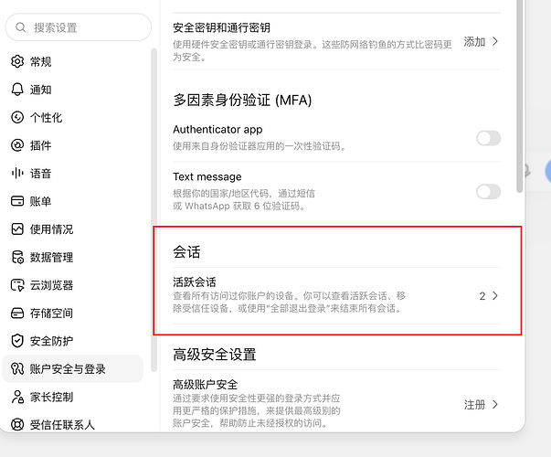Select the 数据管理 database icon
551x457 pixels.
tap(17, 257)
